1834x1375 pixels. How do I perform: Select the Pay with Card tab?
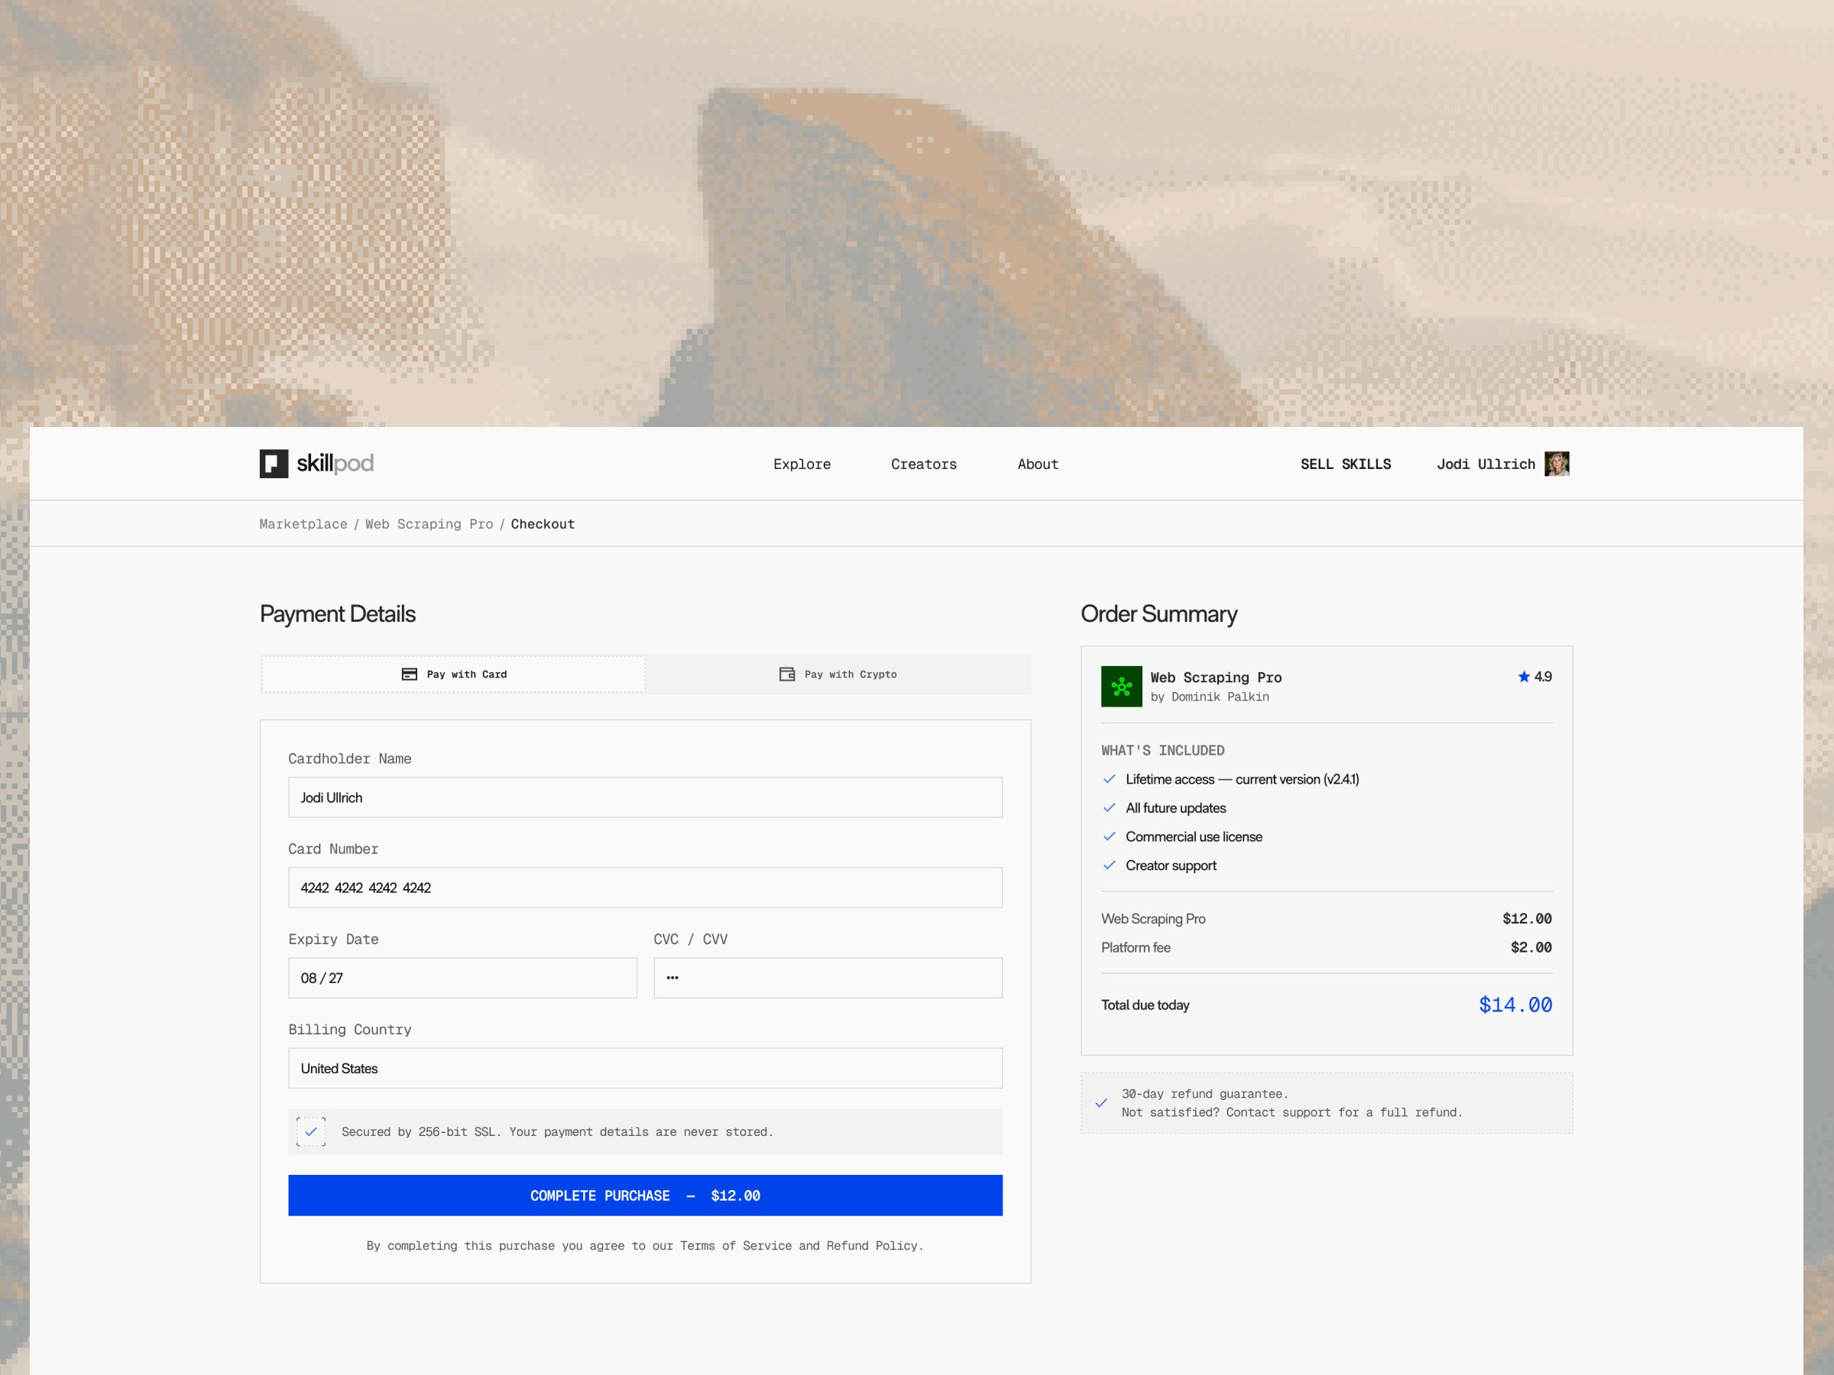click(x=453, y=674)
